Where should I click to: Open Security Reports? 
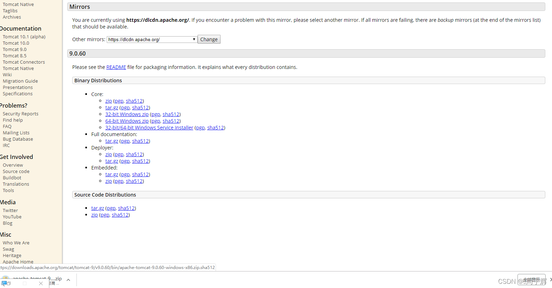pos(20,114)
